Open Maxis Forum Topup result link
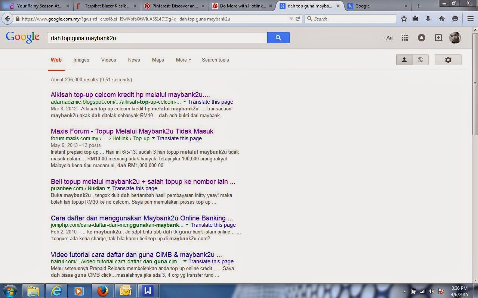Image resolution: width=478 pixels, height=298 pixels. click(132, 131)
